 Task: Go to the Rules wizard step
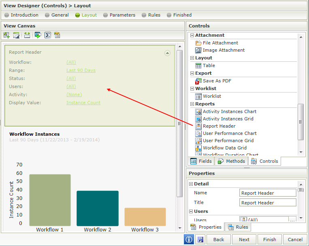151,15
